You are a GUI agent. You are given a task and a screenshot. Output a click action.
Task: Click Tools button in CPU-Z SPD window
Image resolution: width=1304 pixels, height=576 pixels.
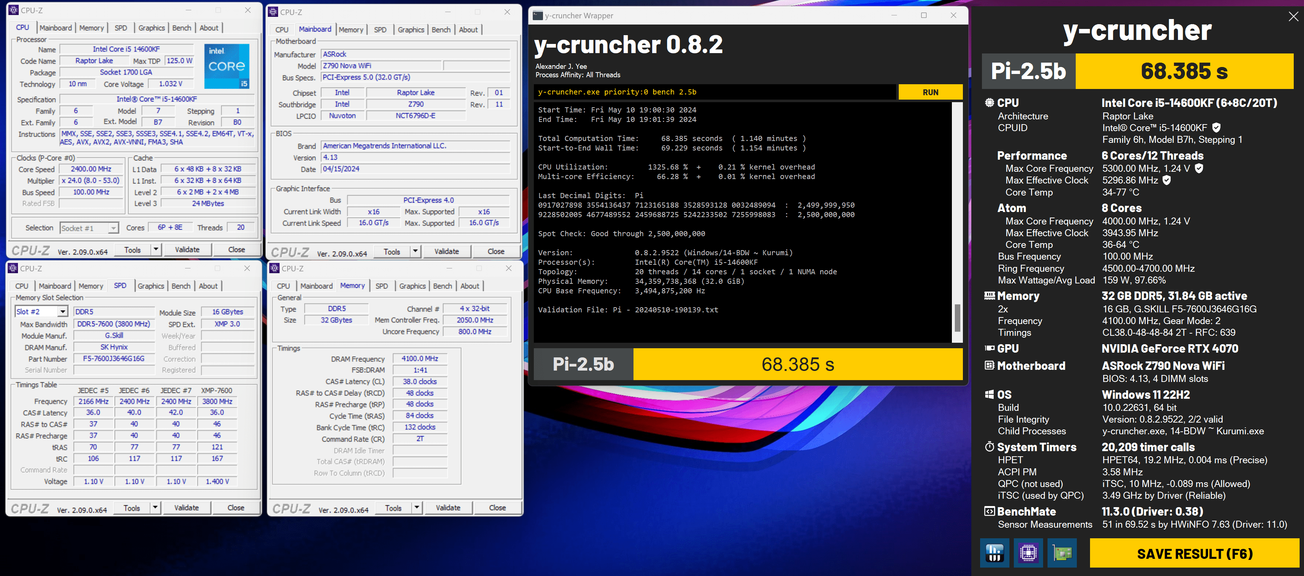132,508
